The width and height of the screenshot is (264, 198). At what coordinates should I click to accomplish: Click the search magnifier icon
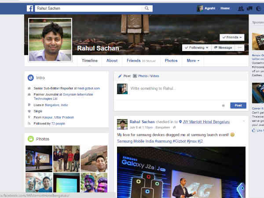tap(147, 8)
